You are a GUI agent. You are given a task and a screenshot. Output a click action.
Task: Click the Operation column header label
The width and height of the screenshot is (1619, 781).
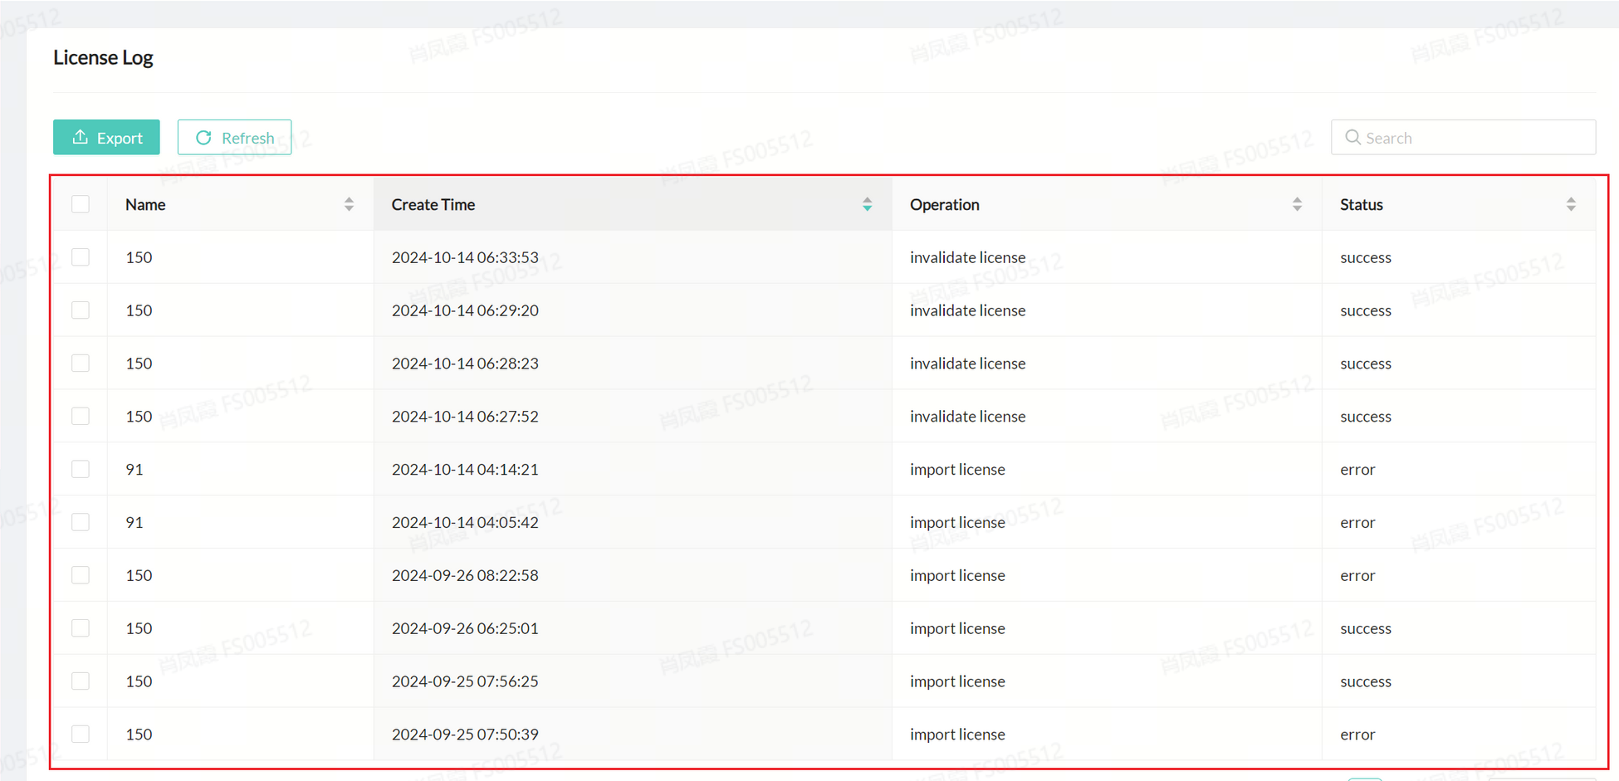coord(944,204)
